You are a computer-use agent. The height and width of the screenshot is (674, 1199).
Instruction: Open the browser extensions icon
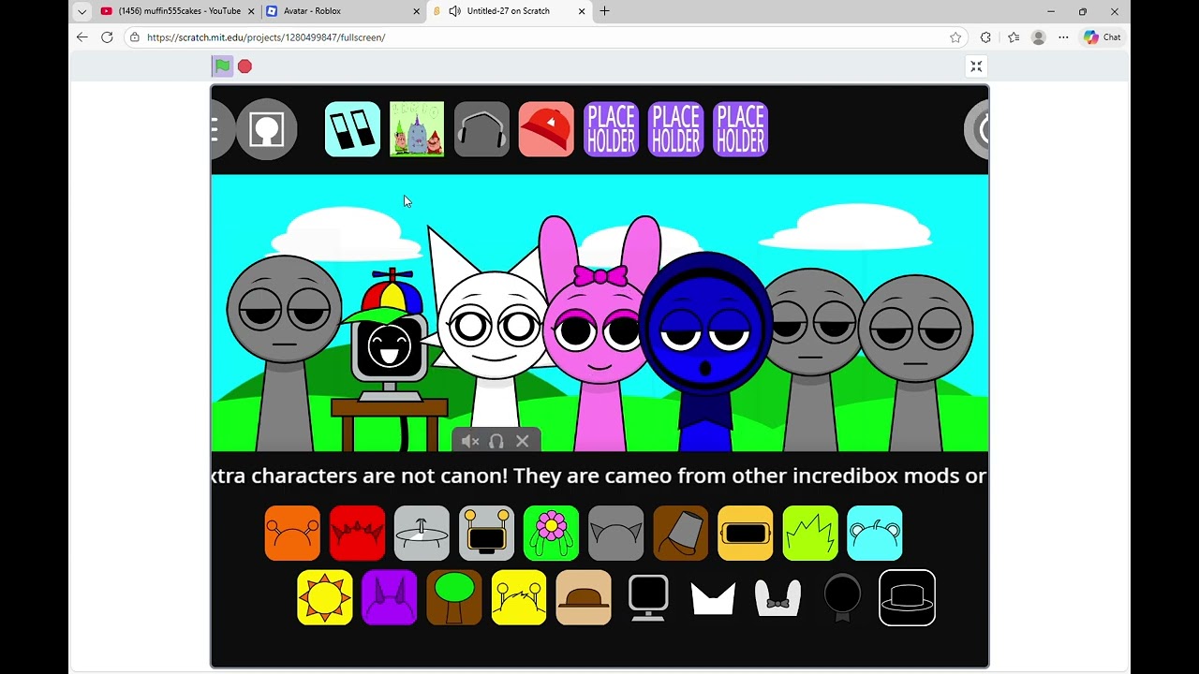coord(985,37)
